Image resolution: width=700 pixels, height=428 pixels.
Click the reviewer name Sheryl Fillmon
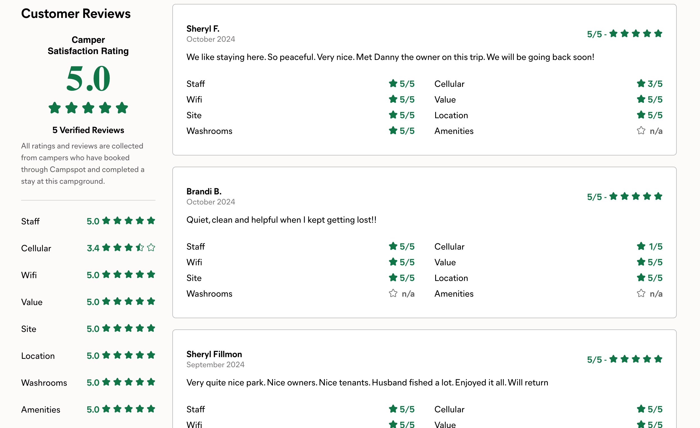pyautogui.click(x=214, y=354)
